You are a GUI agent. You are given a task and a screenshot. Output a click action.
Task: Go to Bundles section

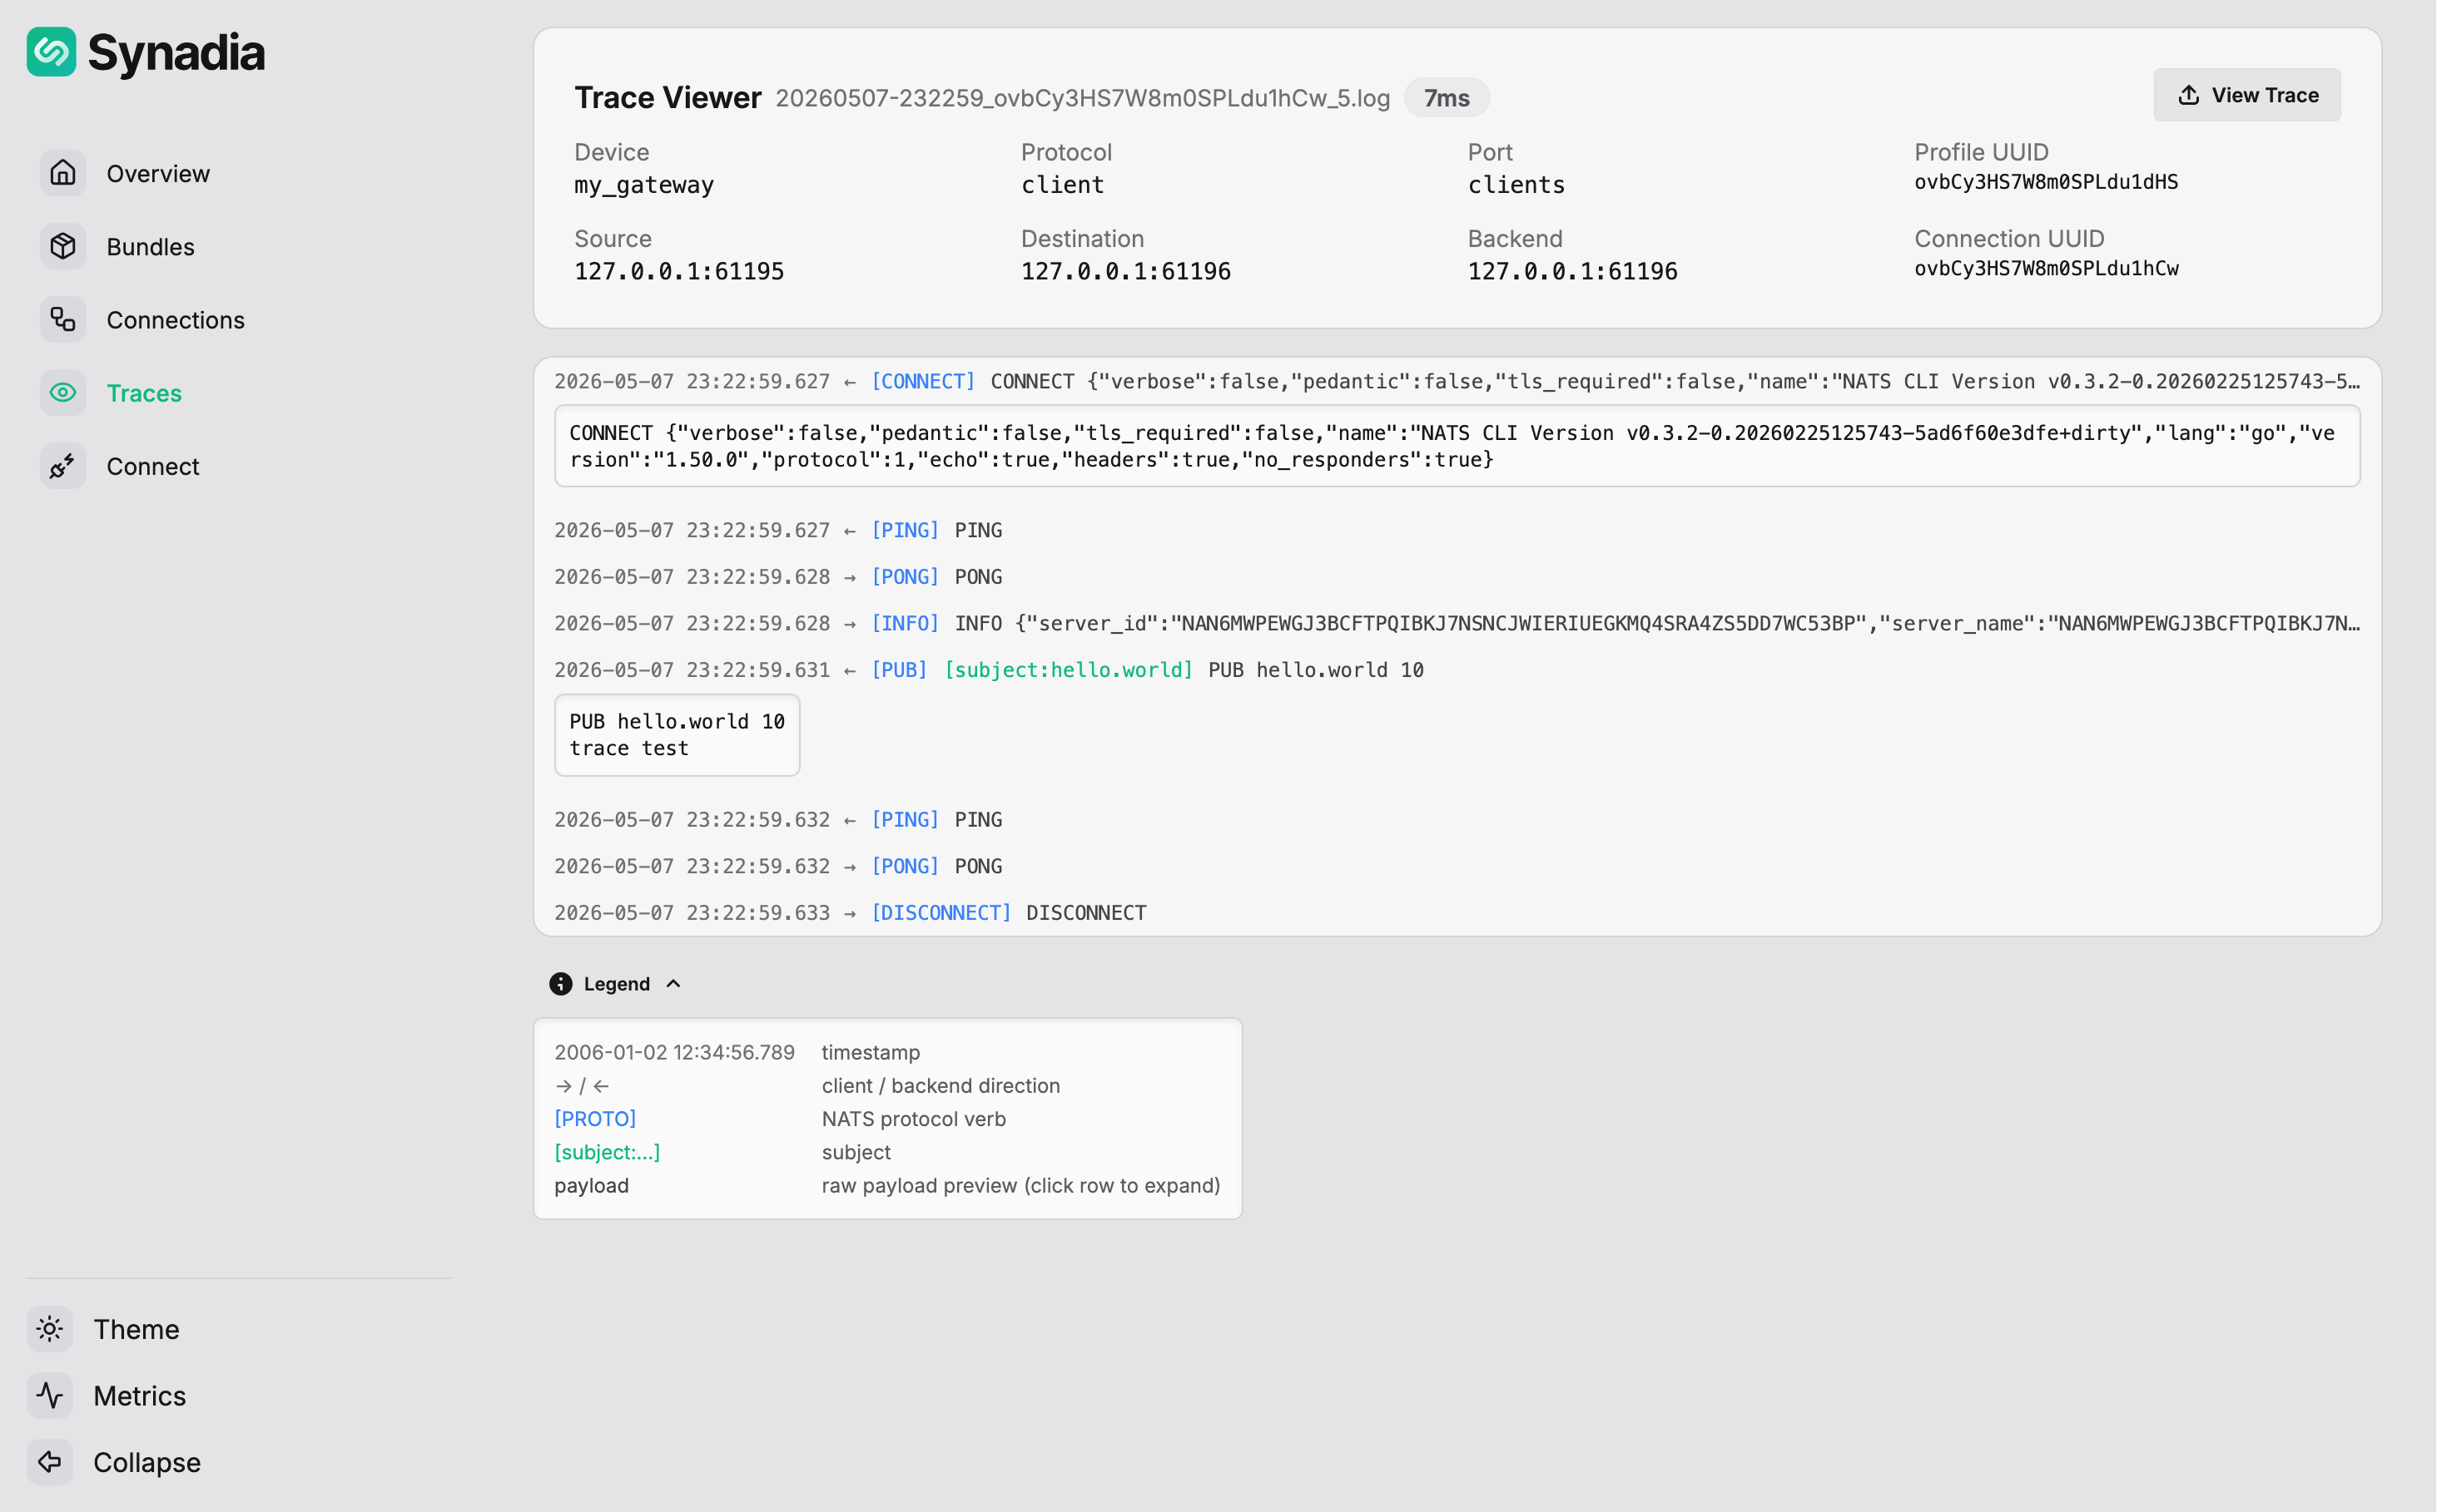click(150, 247)
